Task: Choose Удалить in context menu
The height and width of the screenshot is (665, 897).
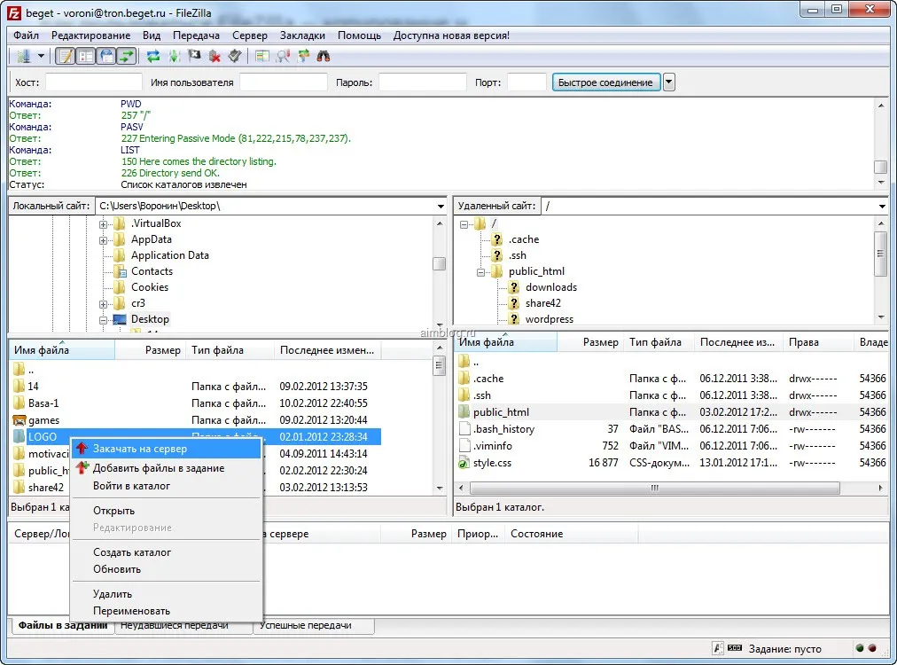Action: 166,594
